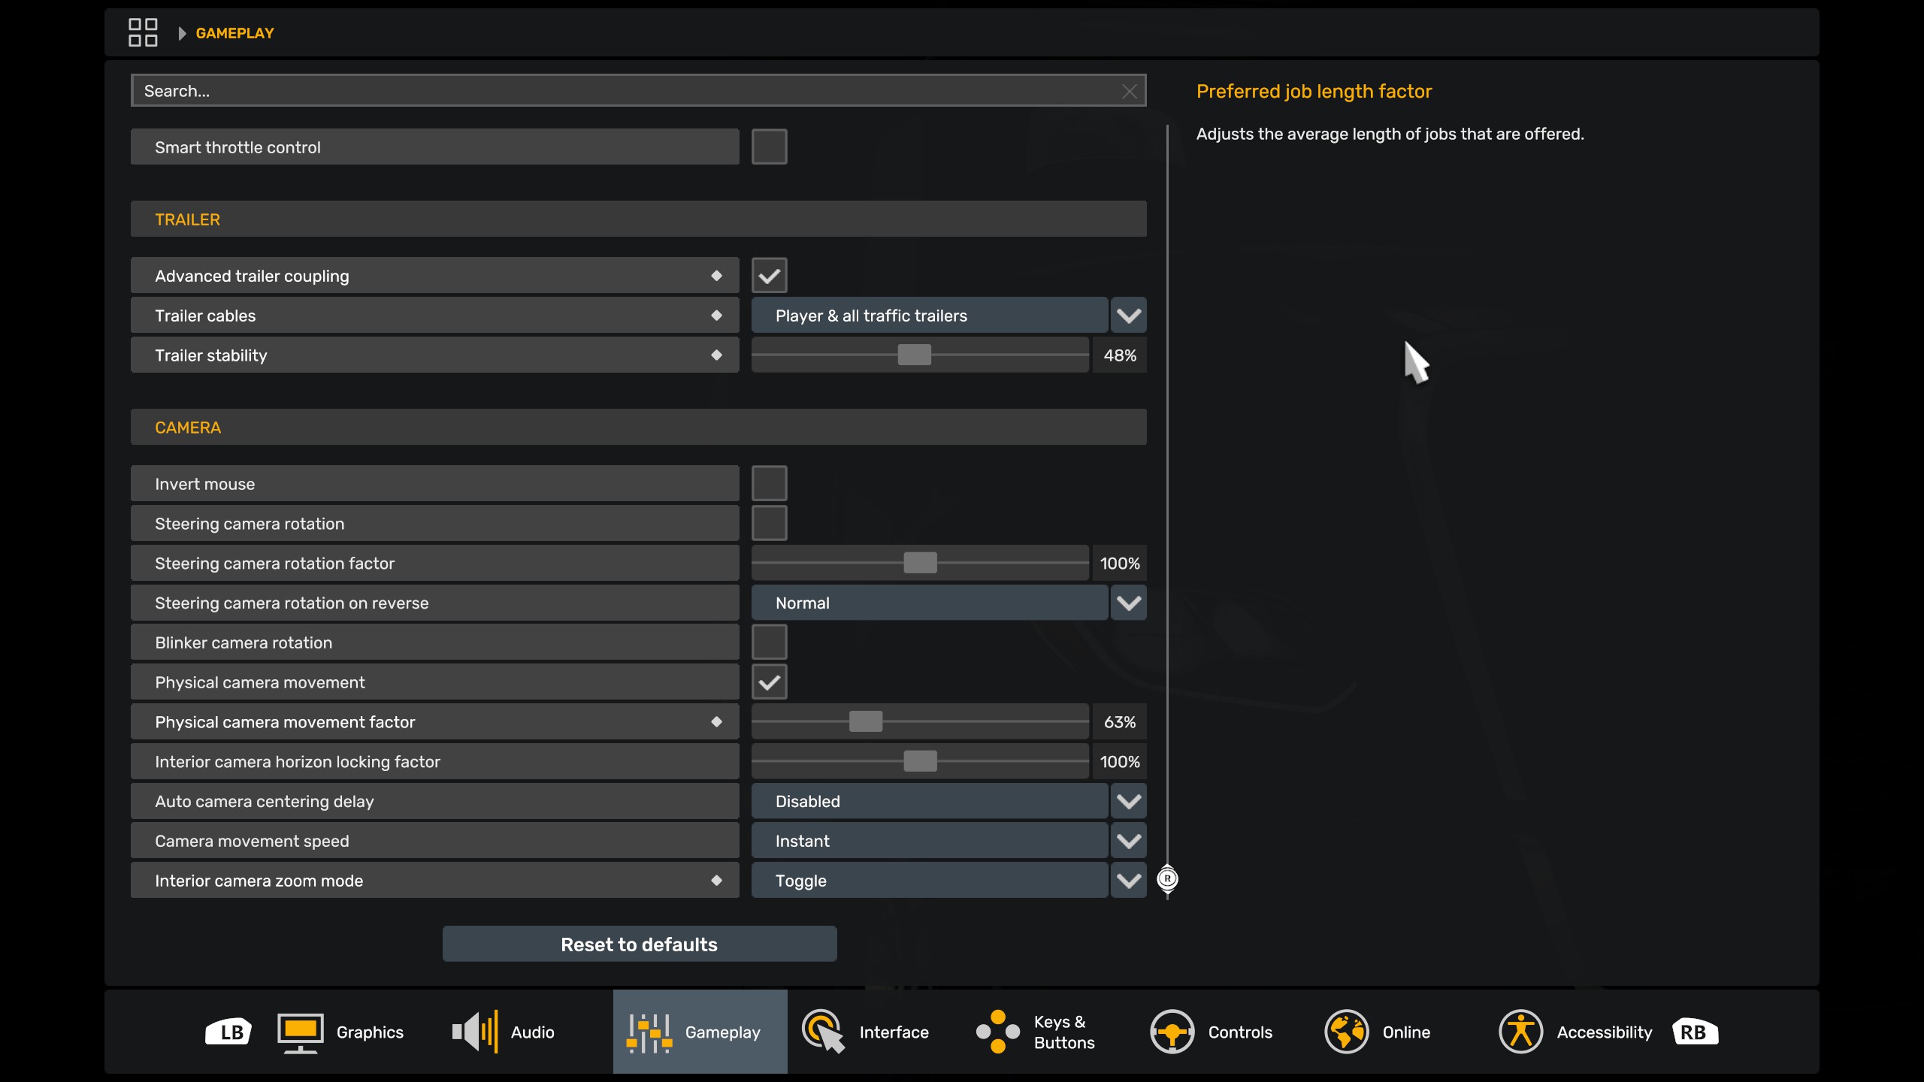Open Trailer cables dropdown arrow
This screenshot has height=1082, width=1924.
point(1129,316)
